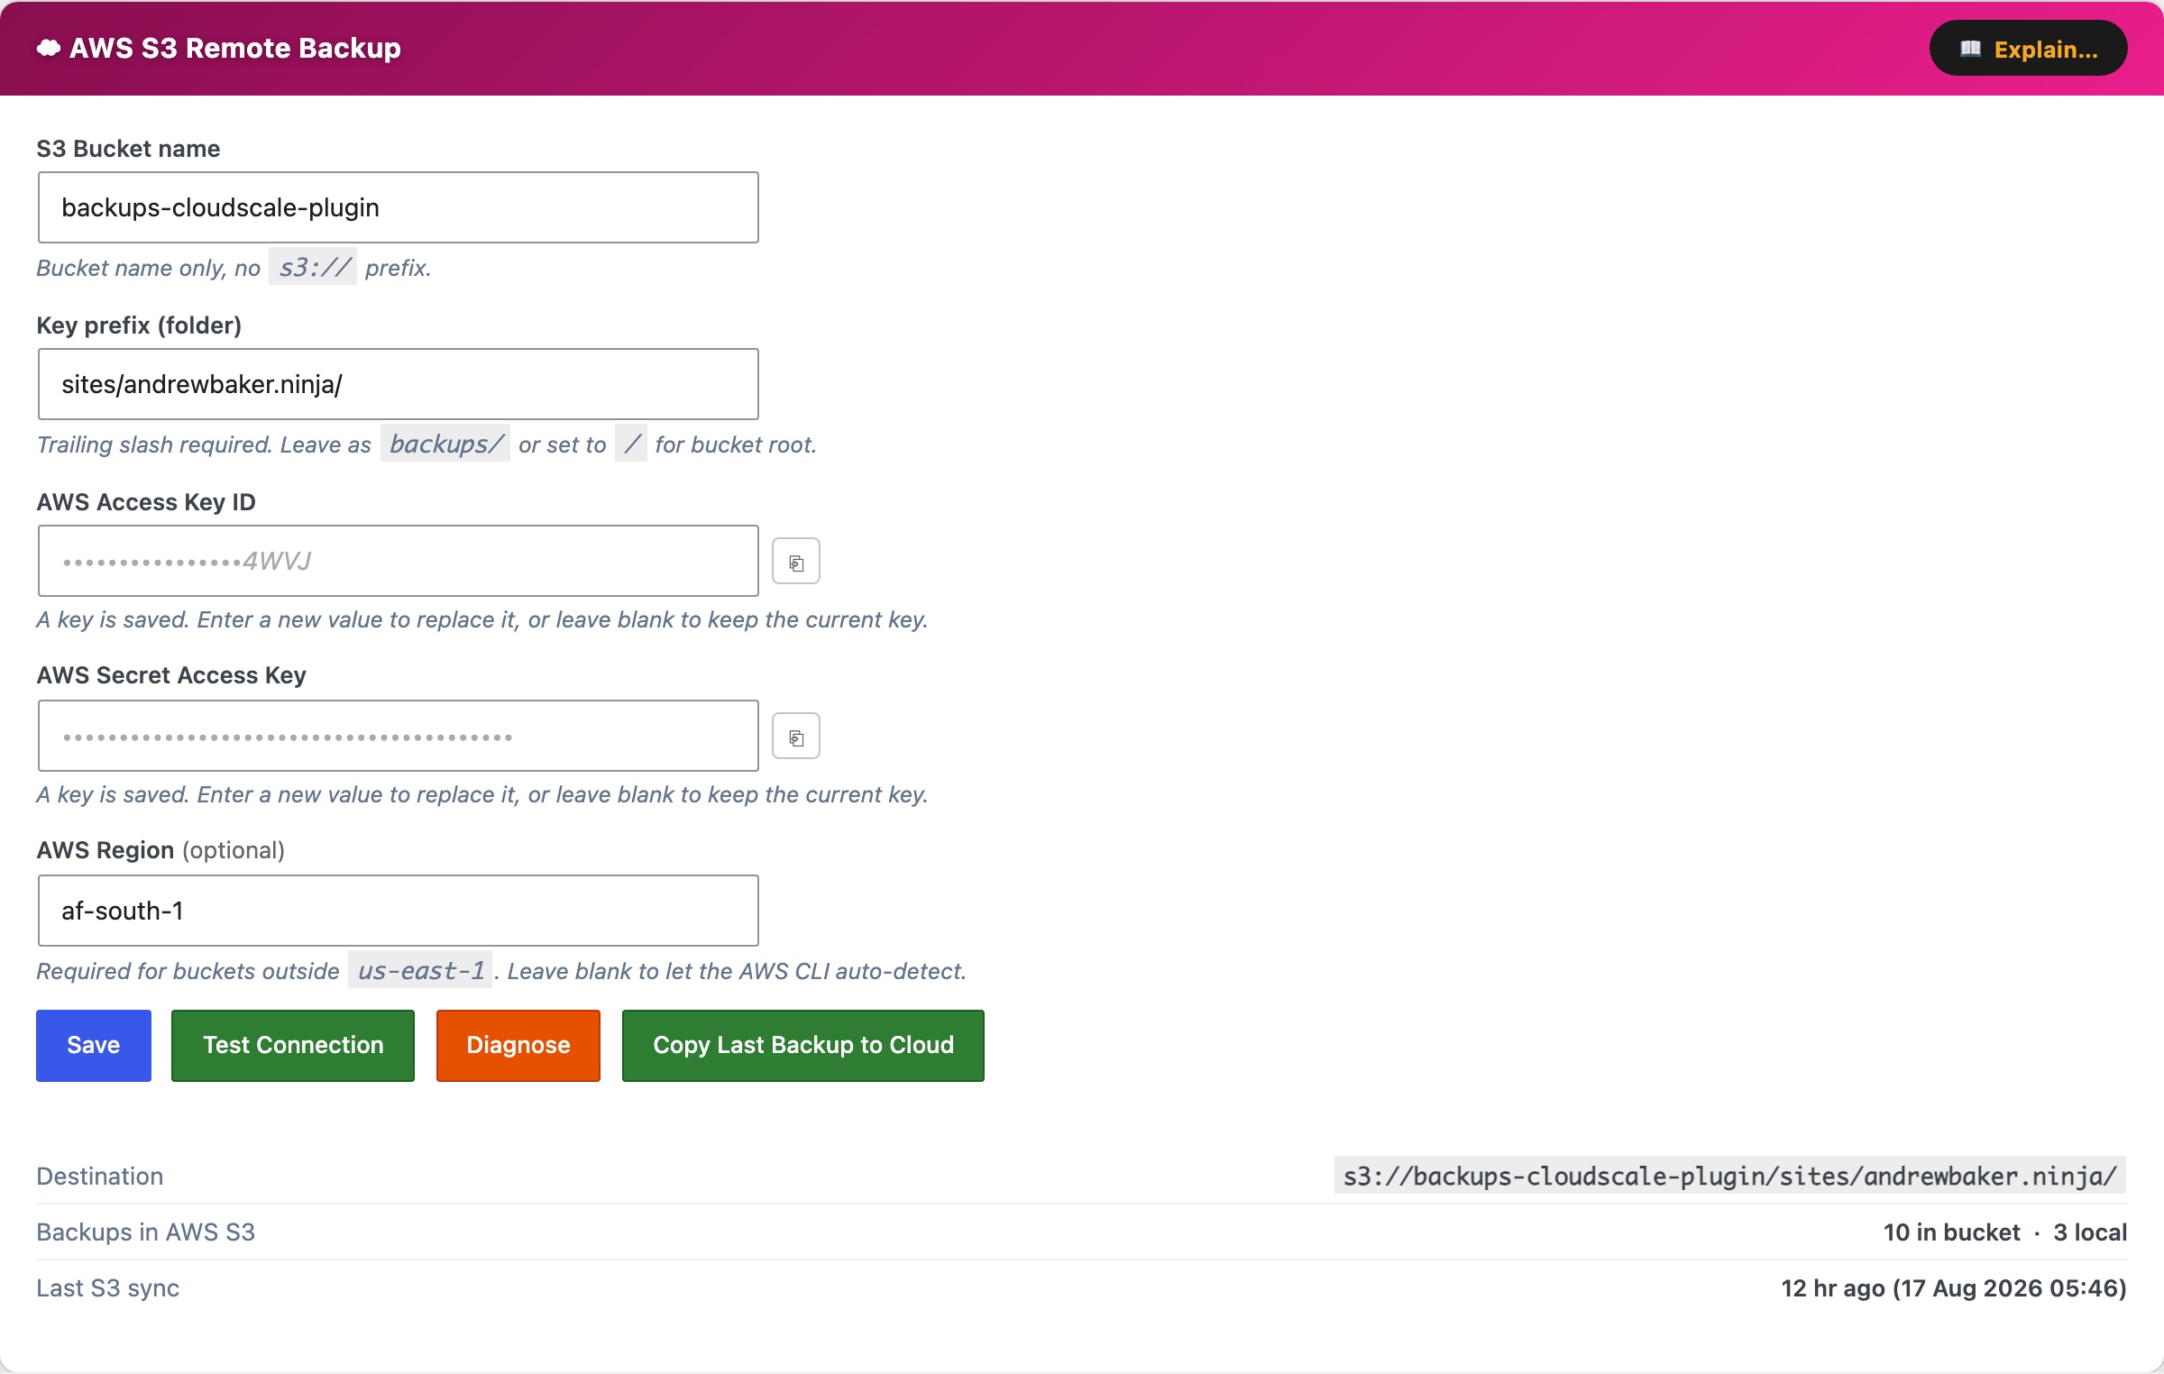Click the cloud icon in the header
The height and width of the screenshot is (1374, 2164).
(49, 48)
